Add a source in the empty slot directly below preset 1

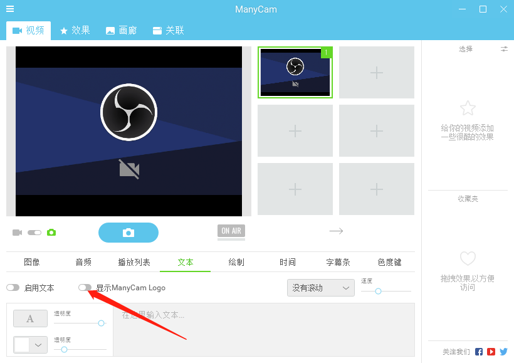click(x=295, y=130)
